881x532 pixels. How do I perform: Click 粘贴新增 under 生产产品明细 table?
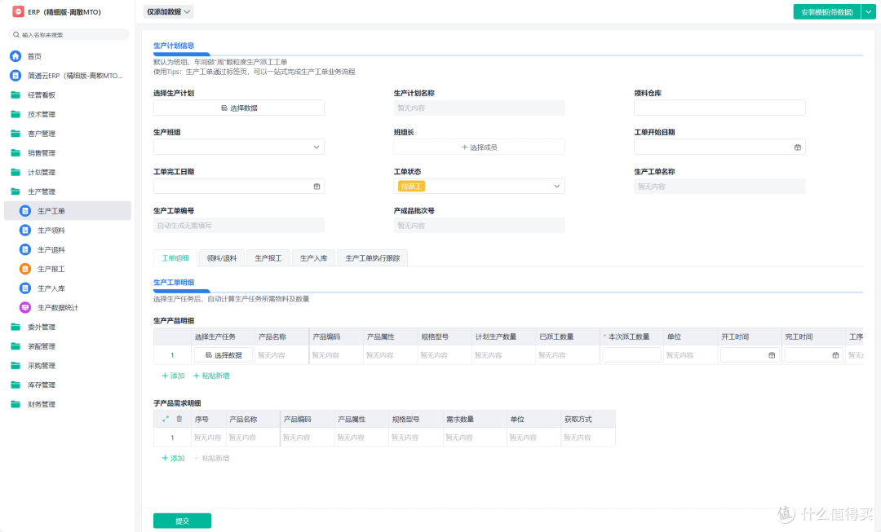coord(211,376)
